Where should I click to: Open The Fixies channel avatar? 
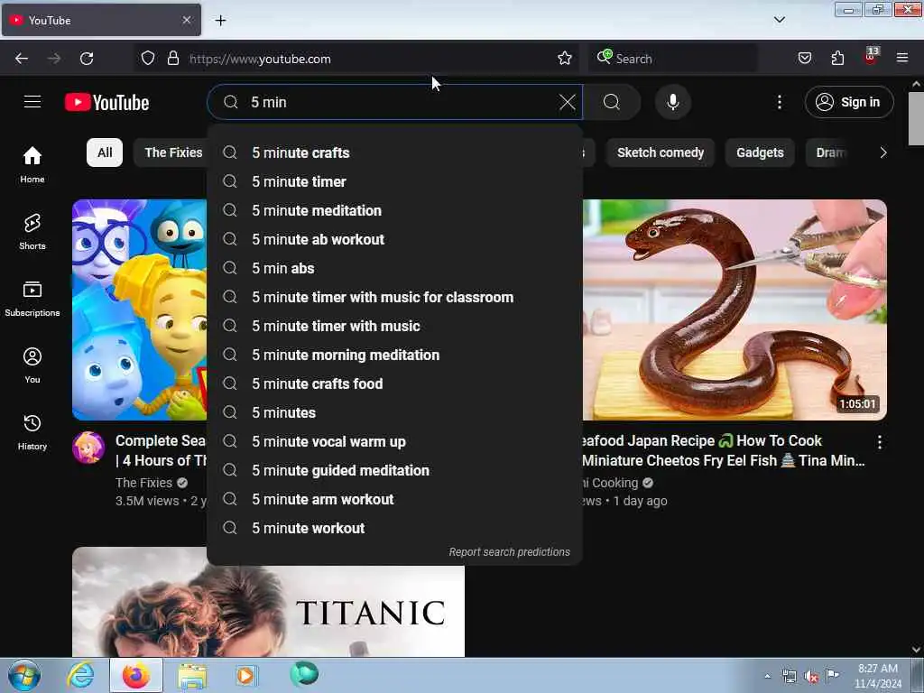tap(88, 448)
